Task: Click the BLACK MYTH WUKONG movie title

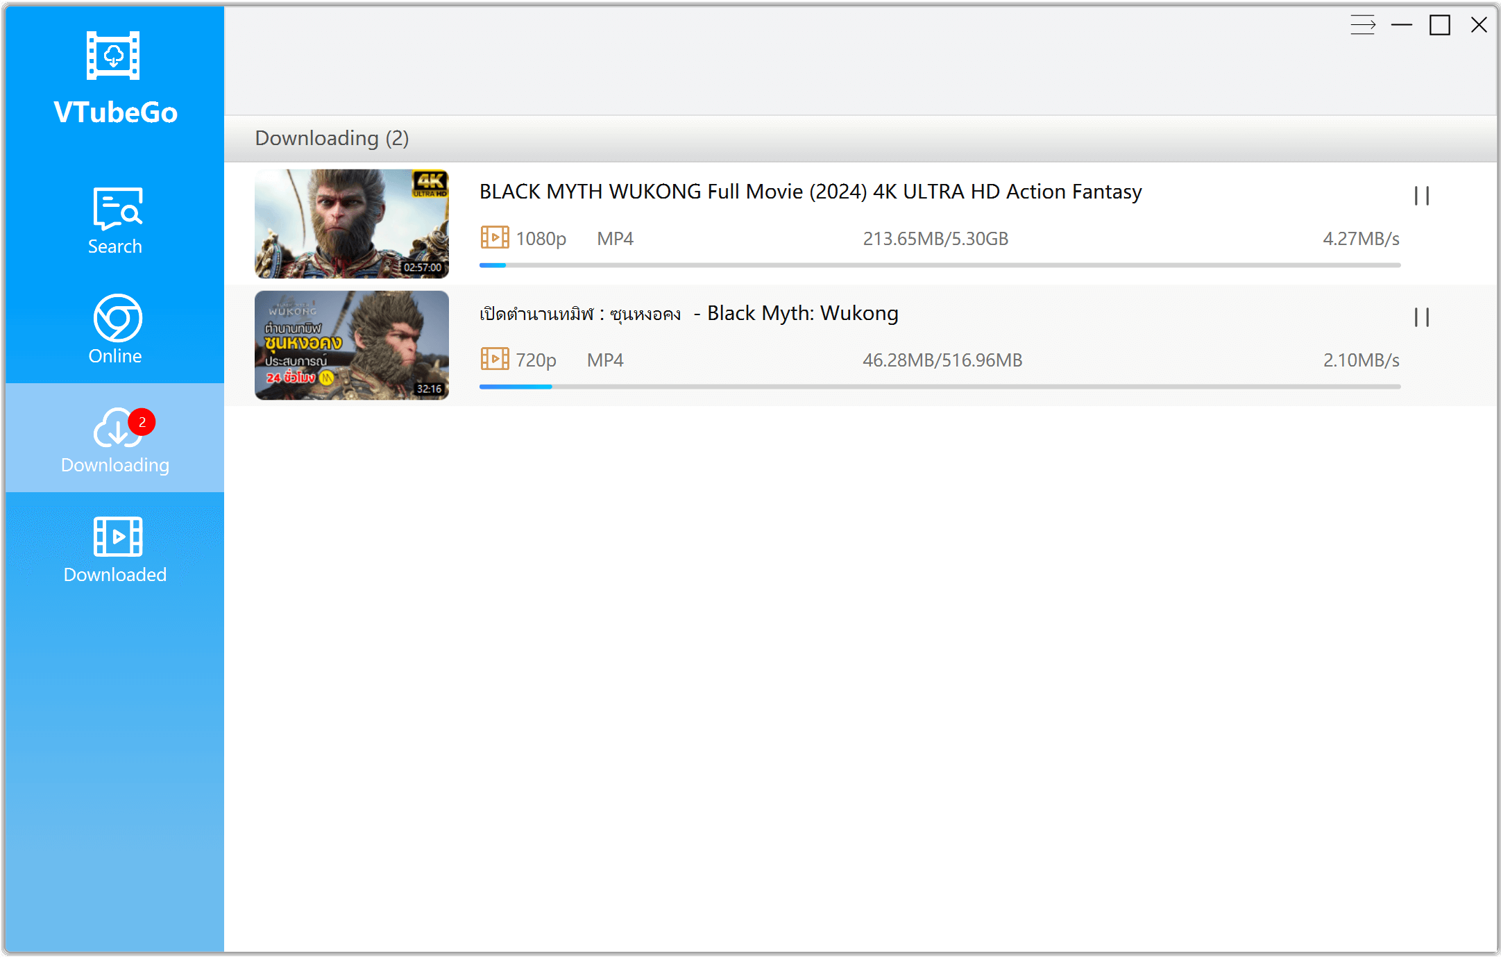Action: (809, 192)
